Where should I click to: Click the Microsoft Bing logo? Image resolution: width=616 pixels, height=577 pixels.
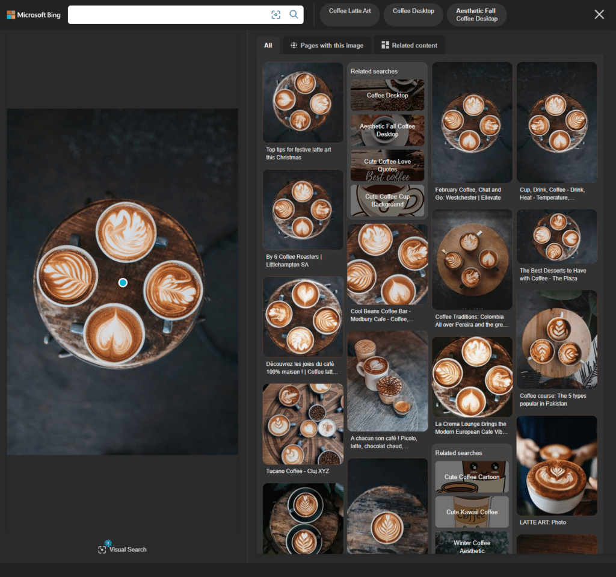(33, 14)
